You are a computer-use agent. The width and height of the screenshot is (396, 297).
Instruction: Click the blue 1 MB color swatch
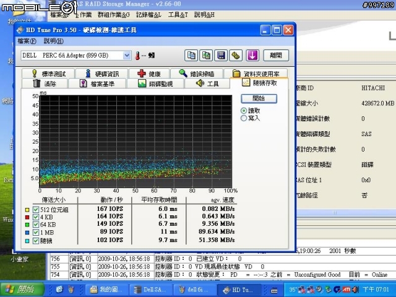click(x=27, y=233)
